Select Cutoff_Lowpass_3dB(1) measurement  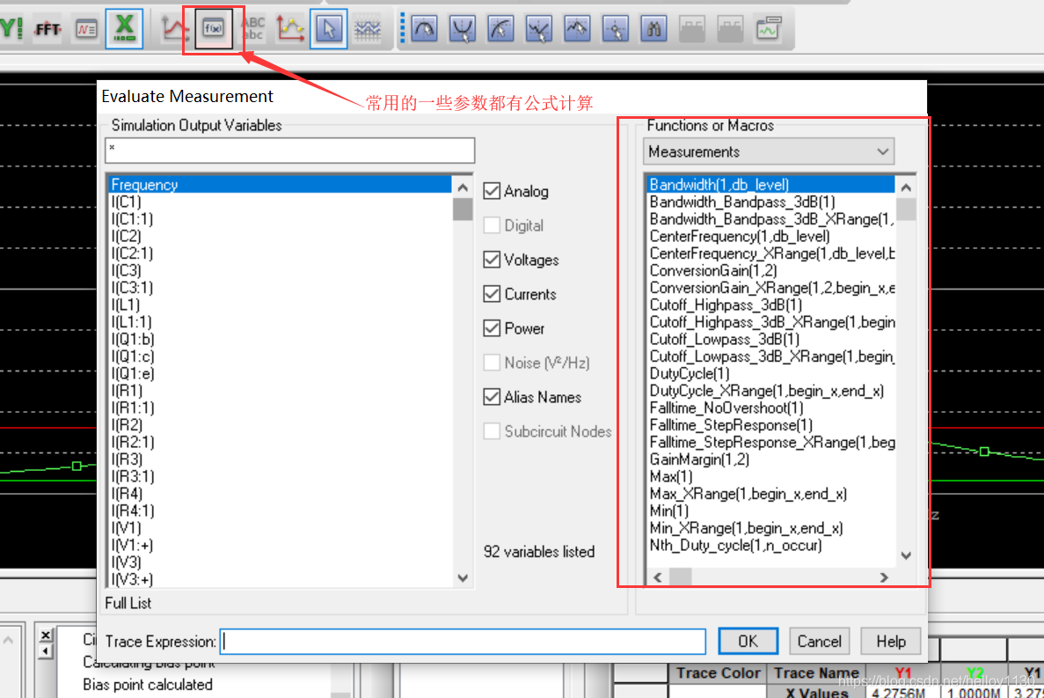770,339
